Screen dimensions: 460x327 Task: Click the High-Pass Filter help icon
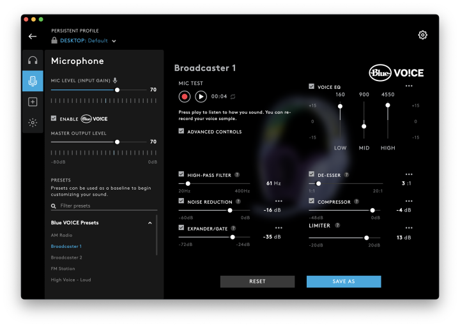tap(237, 174)
